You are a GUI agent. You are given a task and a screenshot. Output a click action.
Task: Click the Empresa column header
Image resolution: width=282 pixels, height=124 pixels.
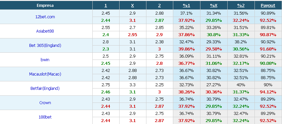[x=45, y=5]
